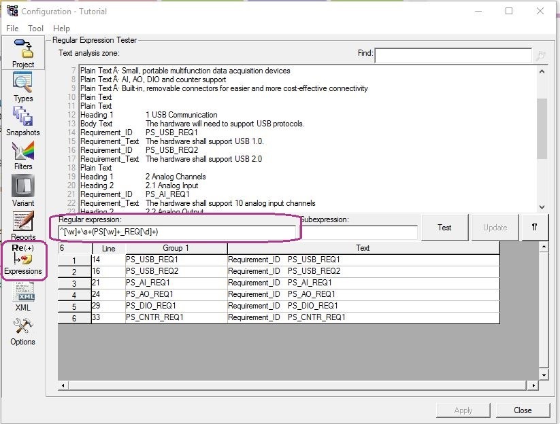Image resolution: width=560 pixels, height=424 pixels.
Task: Select result row header 6
Action: tap(74, 318)
